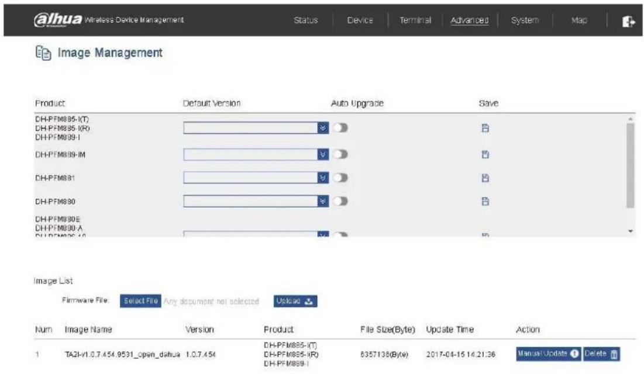The width and height of the screenshot is (644, 374).
Task: Delete the TA2I firmware image
Action: (601, 354)
